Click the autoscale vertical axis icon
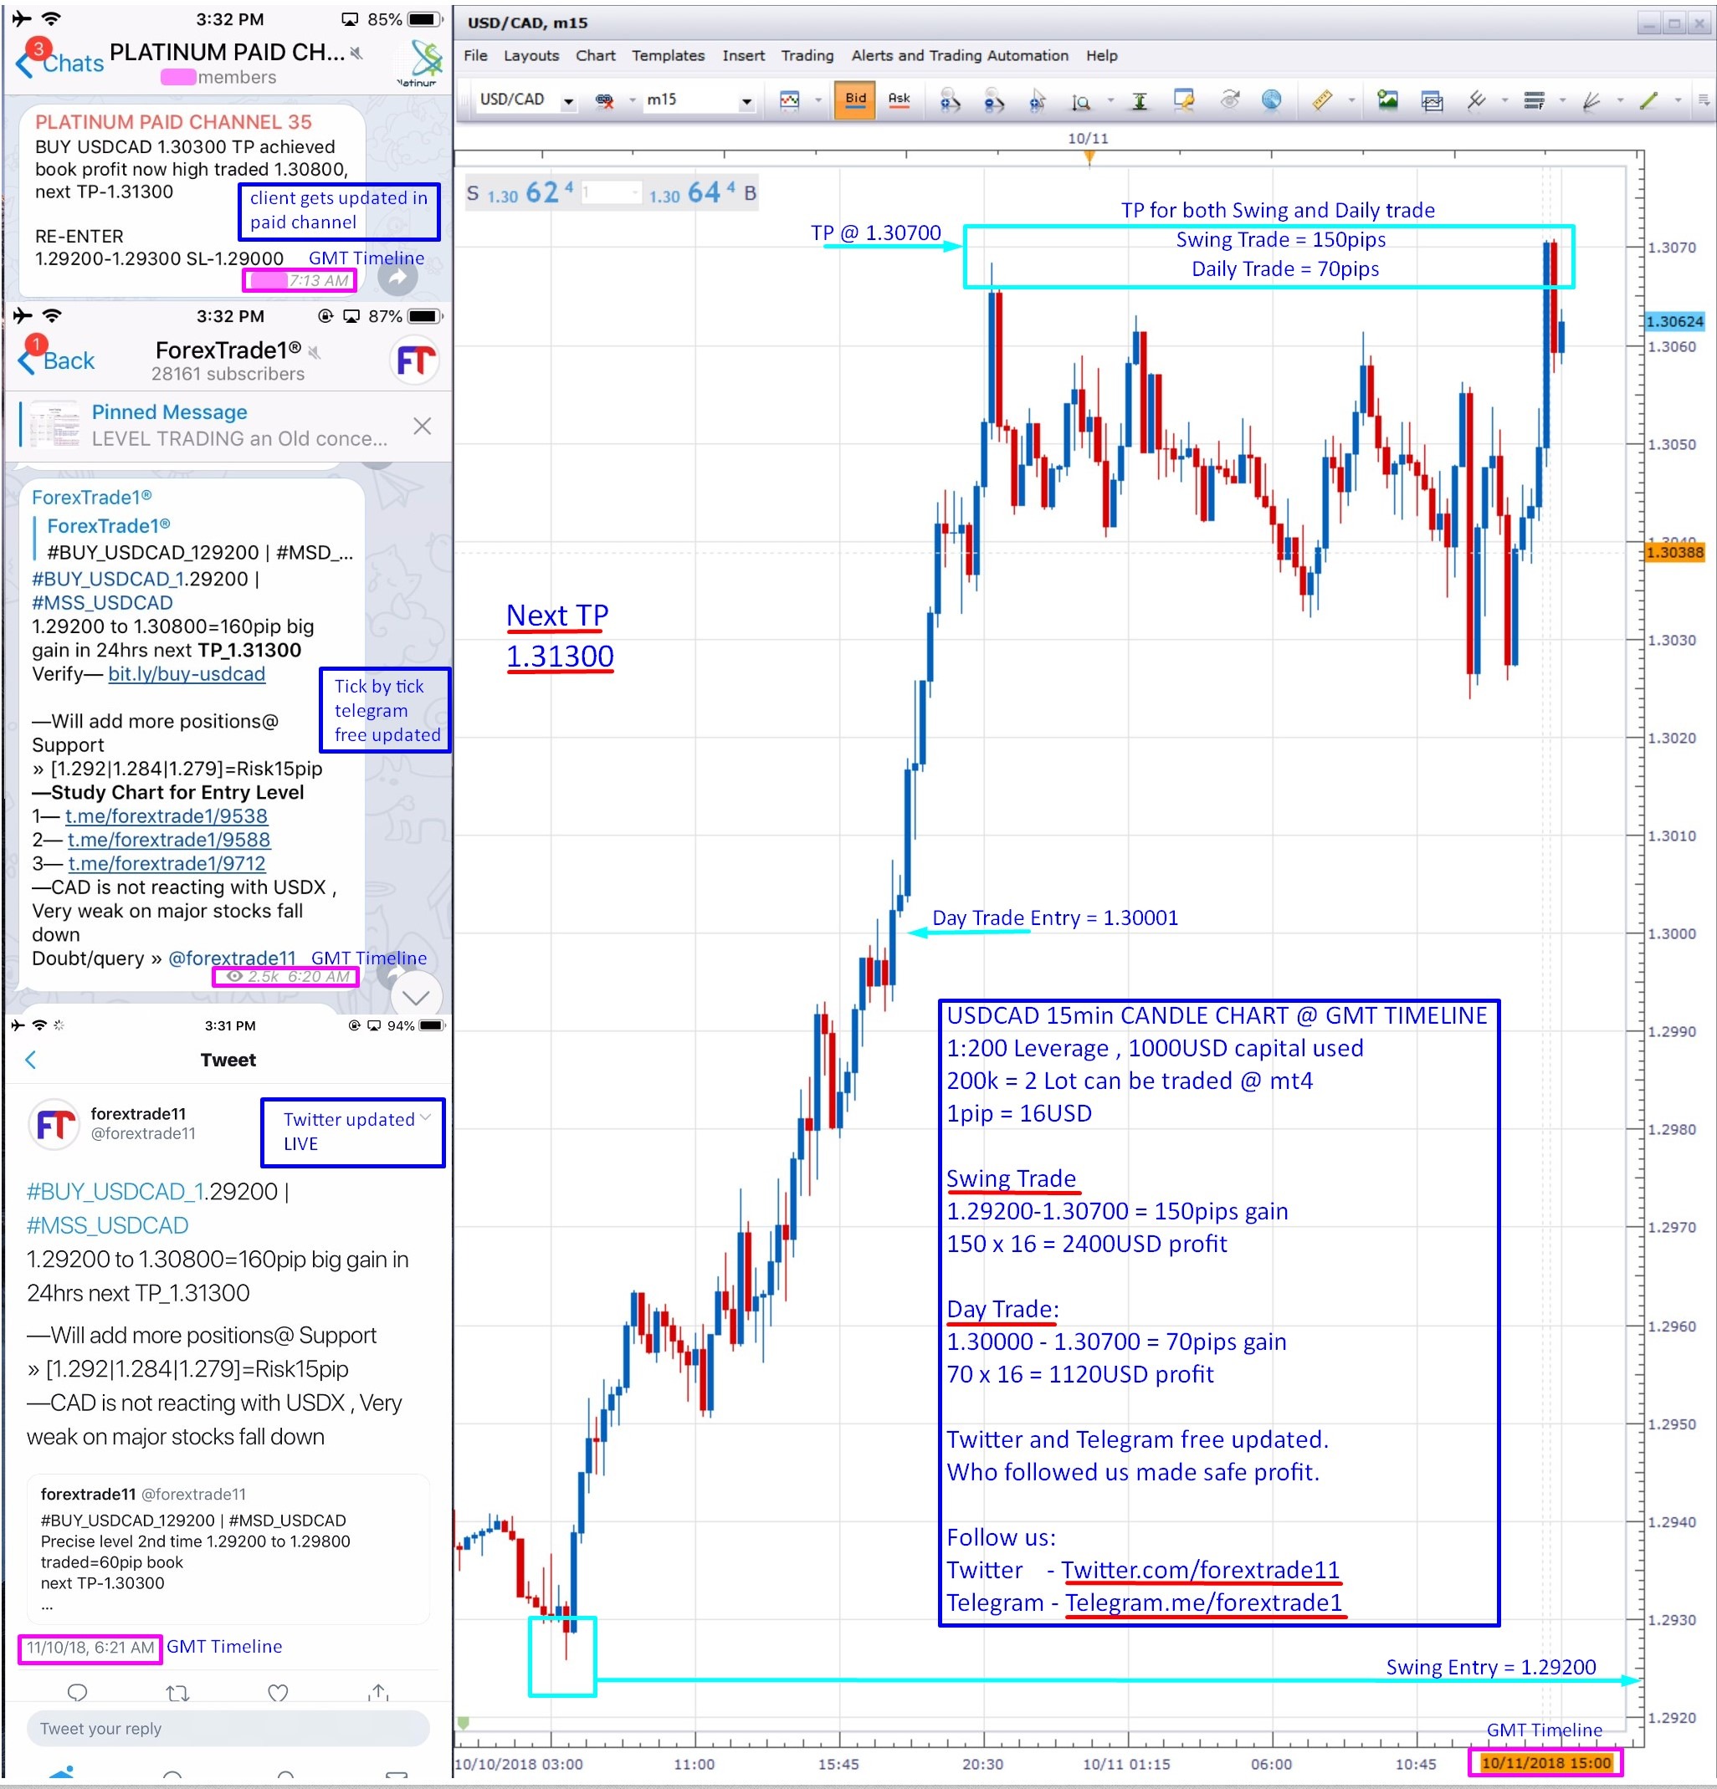 tap(1139, 100)
